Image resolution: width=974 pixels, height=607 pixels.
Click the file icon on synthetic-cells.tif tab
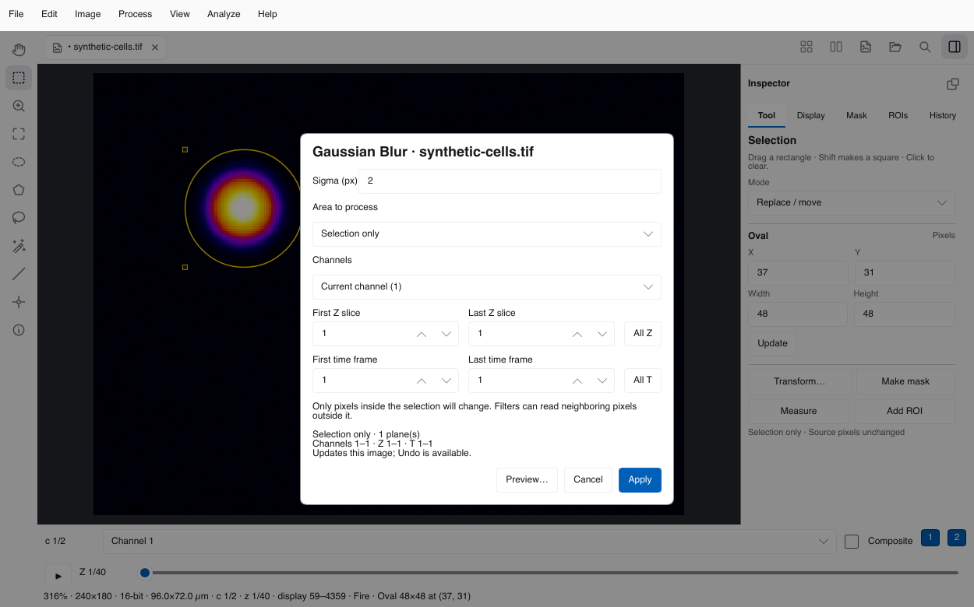point(57,47)
